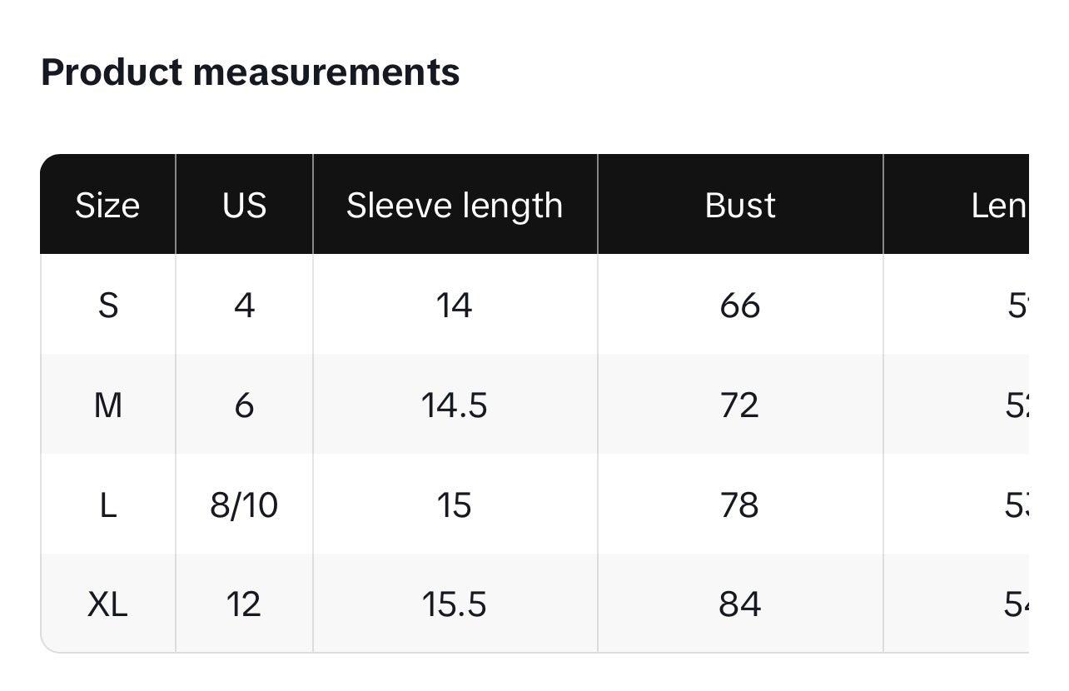Viewport: 1069px width, 691px height.
Task: Select the US size 12 cell
Action: point(244,604)
